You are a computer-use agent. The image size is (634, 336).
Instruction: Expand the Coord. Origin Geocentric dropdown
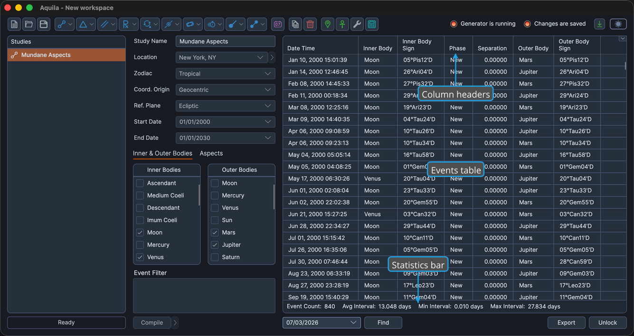(x=226, y=90)
